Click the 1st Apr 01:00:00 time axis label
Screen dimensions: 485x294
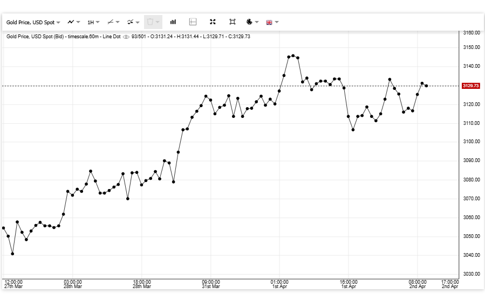[279, 284]
